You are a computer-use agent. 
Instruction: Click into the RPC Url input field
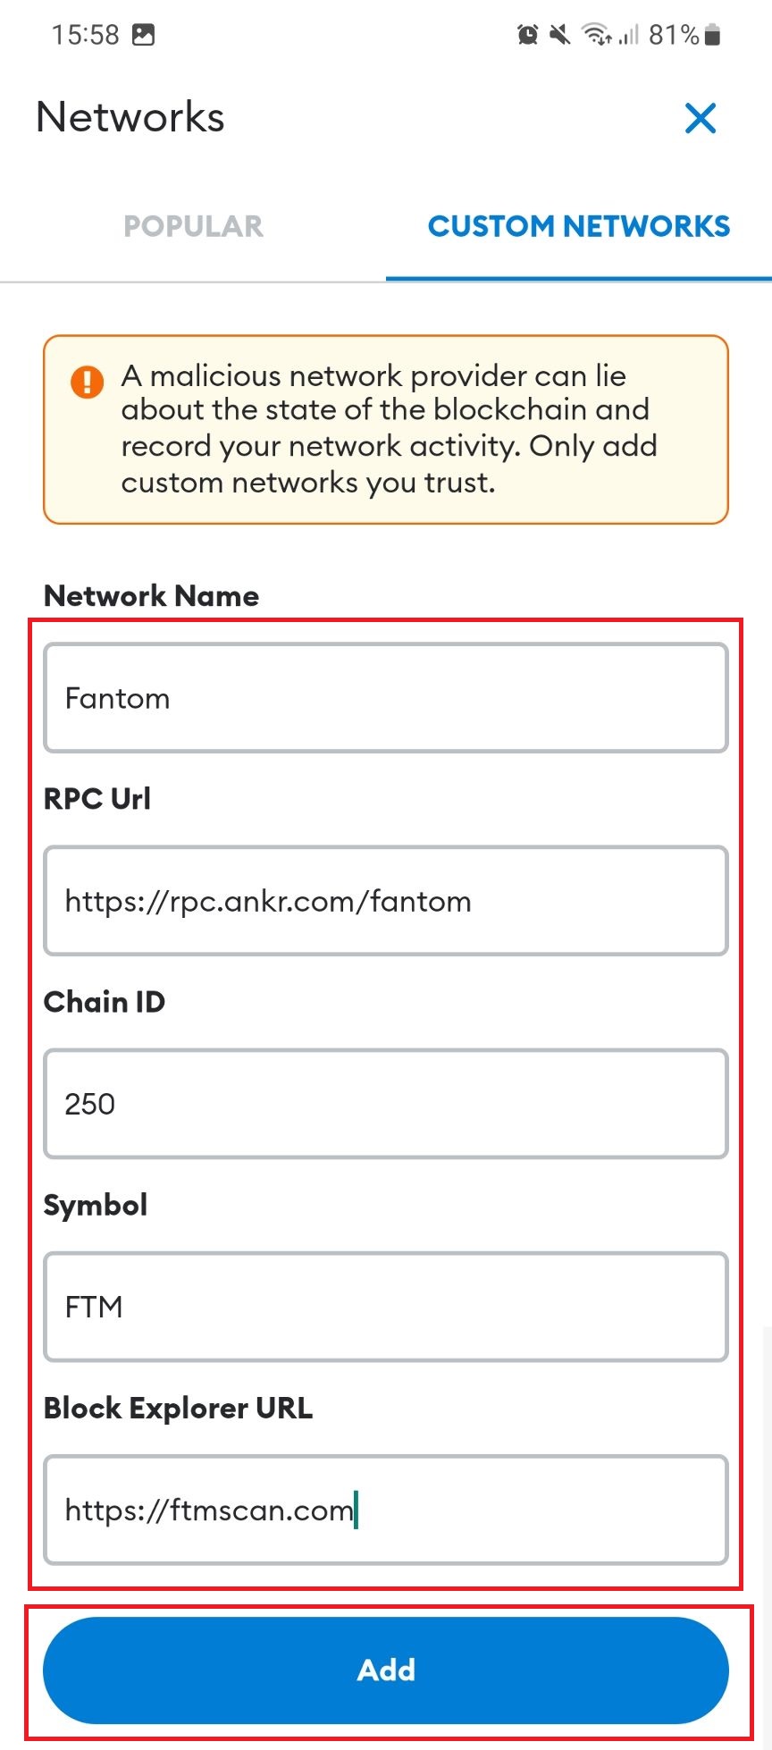coord(386,901)
